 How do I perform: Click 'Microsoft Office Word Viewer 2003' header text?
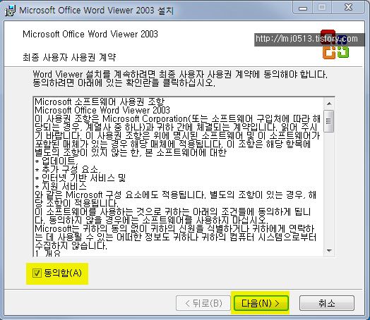pyautogui.click(x=90, y=34)
